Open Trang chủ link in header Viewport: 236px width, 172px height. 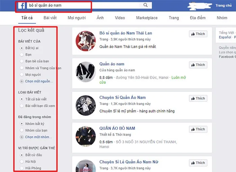[224, 5]
